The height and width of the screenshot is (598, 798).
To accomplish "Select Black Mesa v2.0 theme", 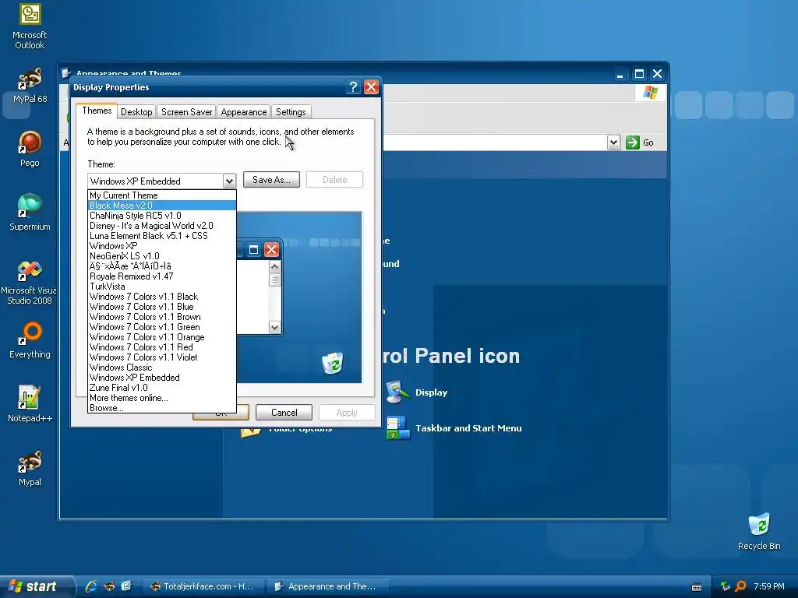I will tap(162, 206).
